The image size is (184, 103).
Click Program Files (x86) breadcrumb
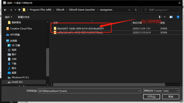[x=40, y=10]
